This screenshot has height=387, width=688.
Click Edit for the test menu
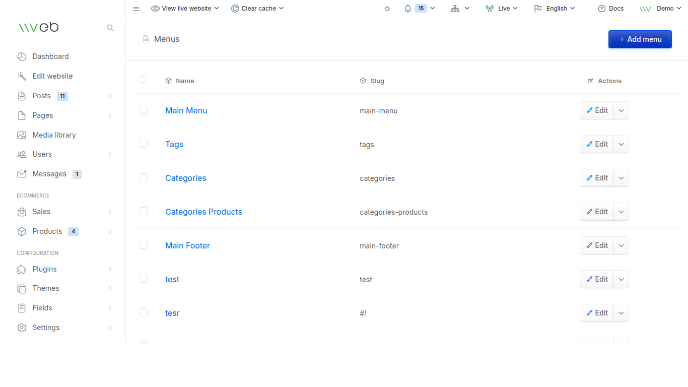coord(597,279)
